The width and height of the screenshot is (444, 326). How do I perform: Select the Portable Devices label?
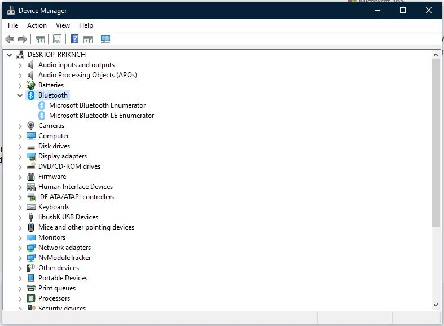(x=63, y=278)
